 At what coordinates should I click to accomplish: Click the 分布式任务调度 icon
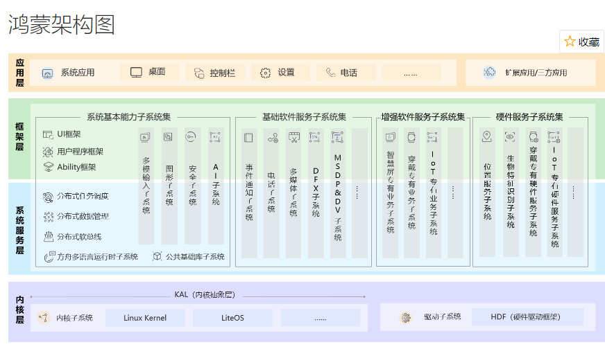tap(48, 197)
